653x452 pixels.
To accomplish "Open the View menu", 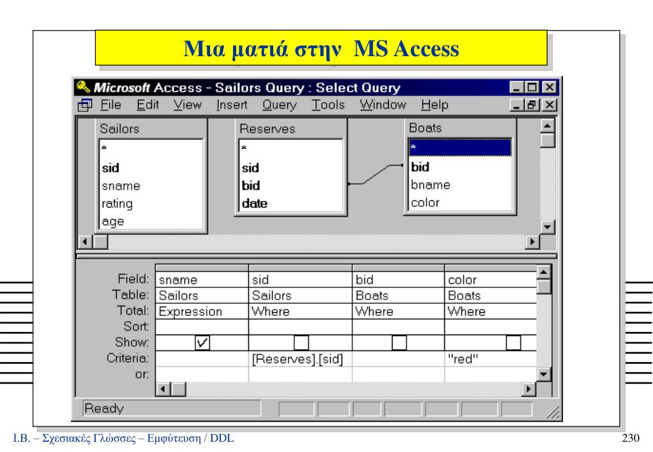I will click(x=188, y=105).
